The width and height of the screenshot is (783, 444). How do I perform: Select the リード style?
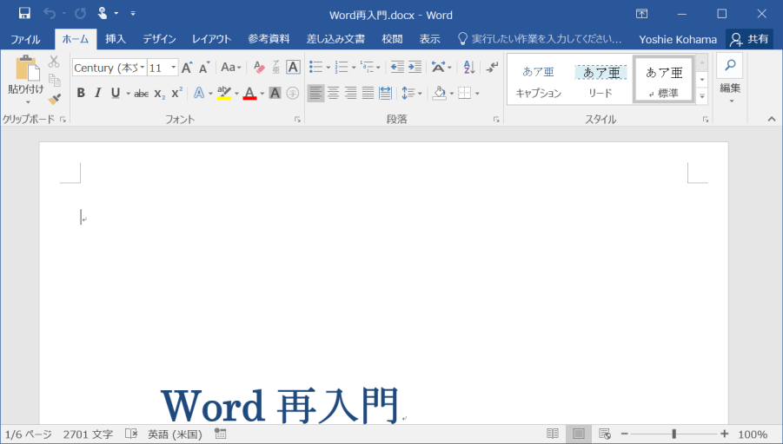(601, 81)
